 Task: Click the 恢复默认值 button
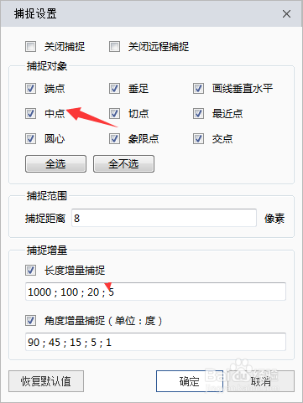click(46, 381)
